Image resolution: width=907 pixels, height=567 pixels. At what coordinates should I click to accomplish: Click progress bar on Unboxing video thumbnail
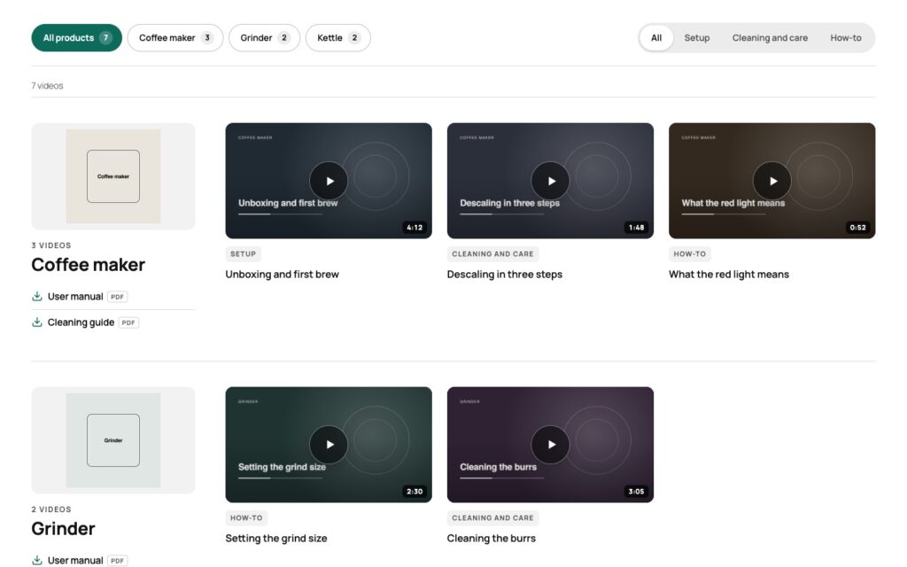point(281,214)
